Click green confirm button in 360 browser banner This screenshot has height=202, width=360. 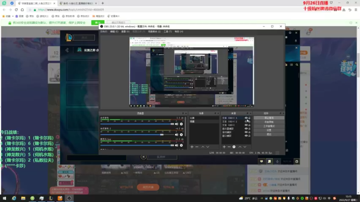[x=98, y=23]
